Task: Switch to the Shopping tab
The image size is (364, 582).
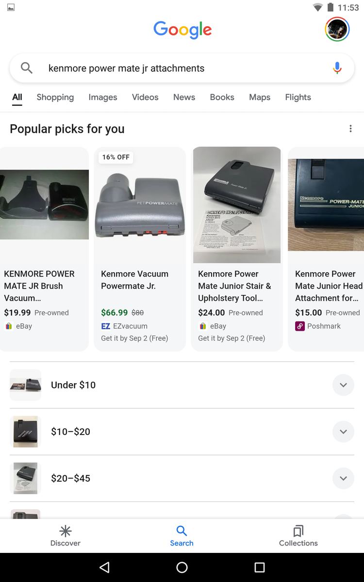Action: click(55, 97)
